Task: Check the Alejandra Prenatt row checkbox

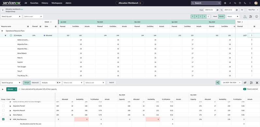Action: click(3, 106)
